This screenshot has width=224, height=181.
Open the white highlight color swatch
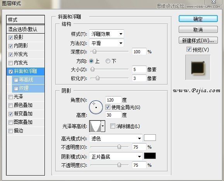point(150,138)
